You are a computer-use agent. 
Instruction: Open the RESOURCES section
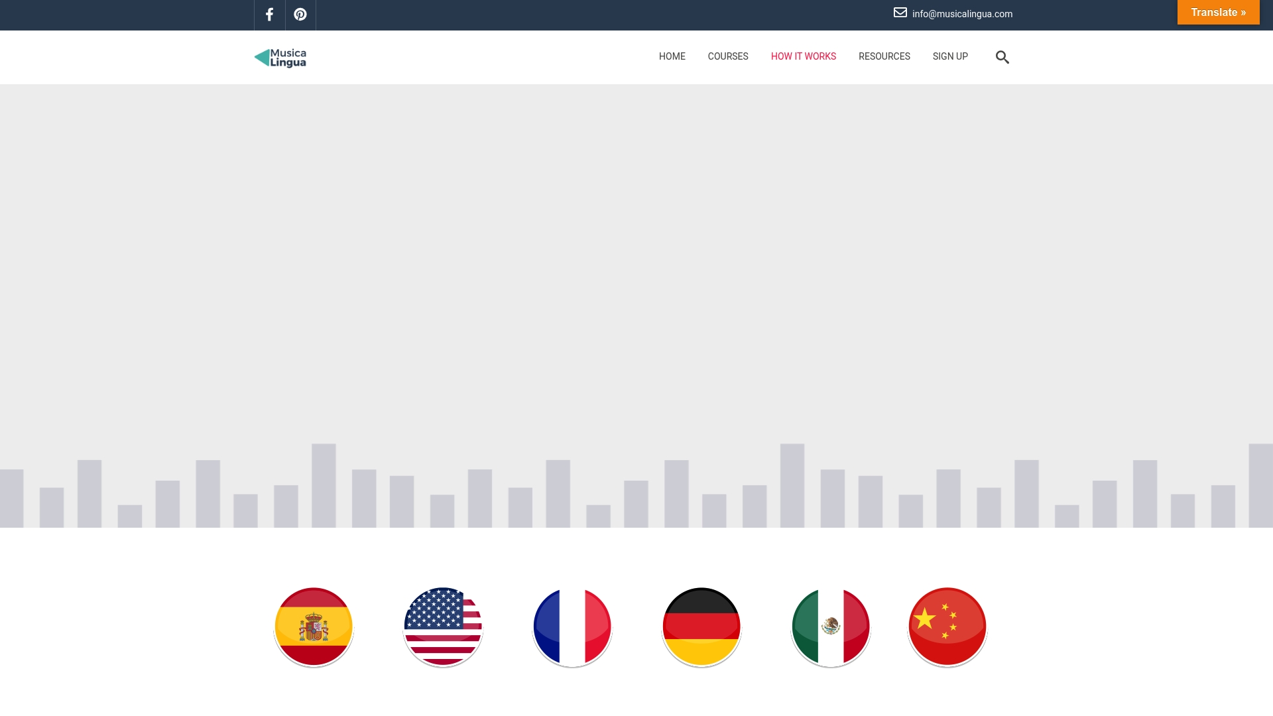[x=884, y=56]
